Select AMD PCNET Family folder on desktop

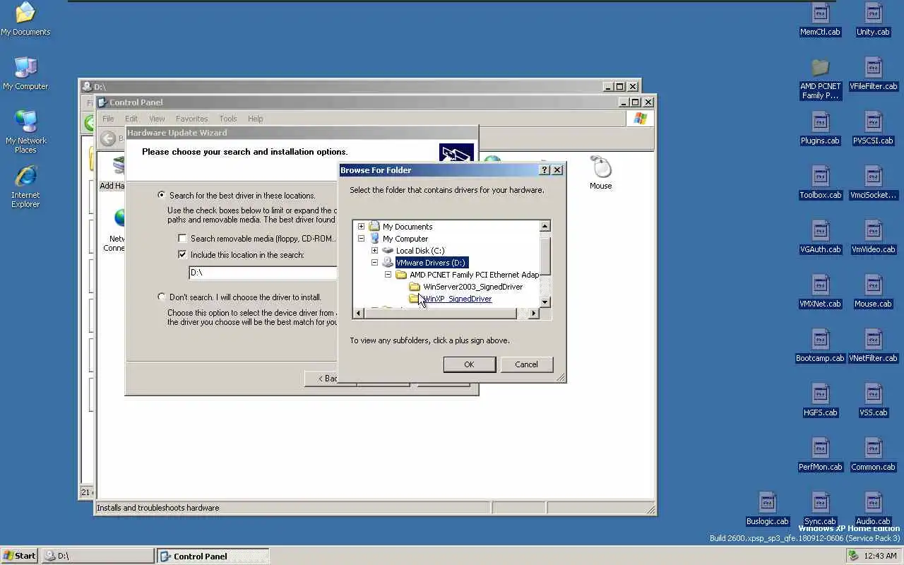pos(820,78)
